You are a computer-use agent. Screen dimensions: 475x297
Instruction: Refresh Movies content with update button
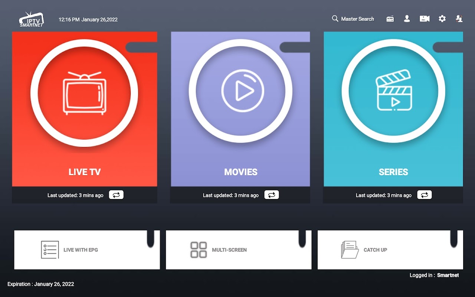pos(272,195)
